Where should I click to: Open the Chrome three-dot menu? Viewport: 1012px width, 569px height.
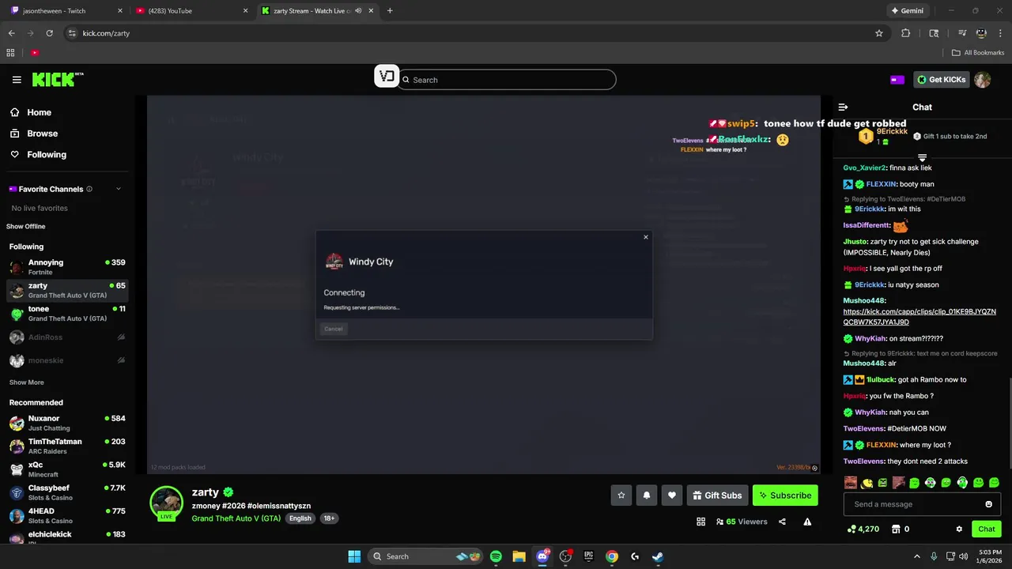coord(1000,33)
